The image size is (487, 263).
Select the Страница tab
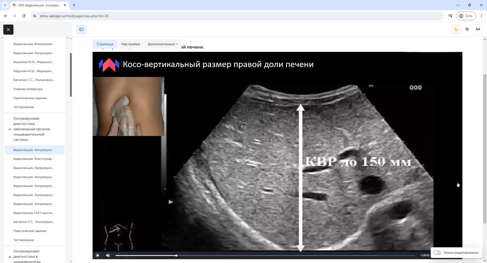coord(105,44)
